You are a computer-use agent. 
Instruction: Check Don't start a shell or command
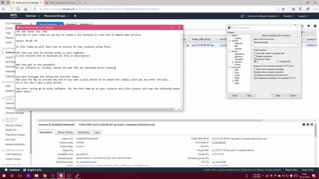tap(255, 53)
